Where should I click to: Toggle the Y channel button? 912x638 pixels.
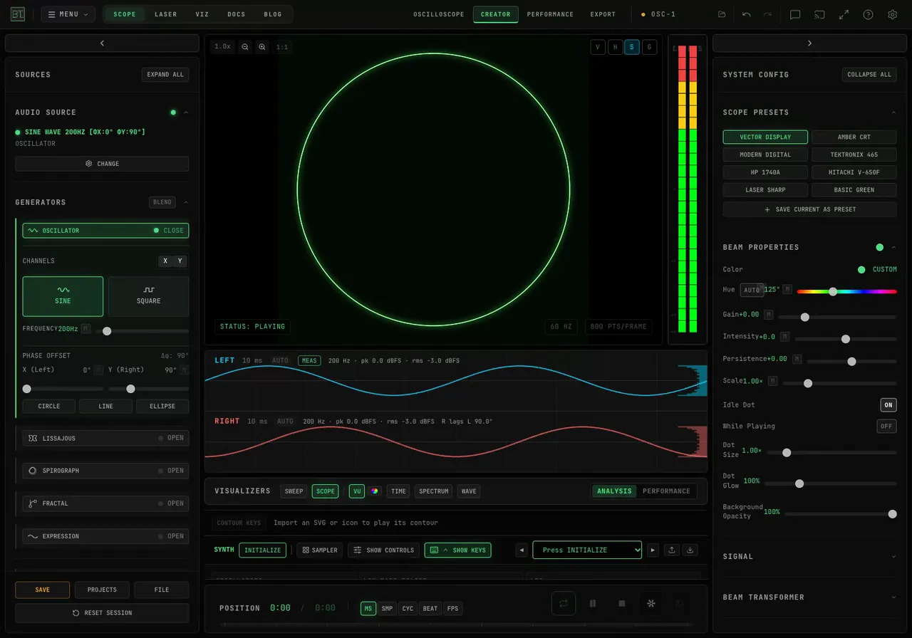coord(180,261)
